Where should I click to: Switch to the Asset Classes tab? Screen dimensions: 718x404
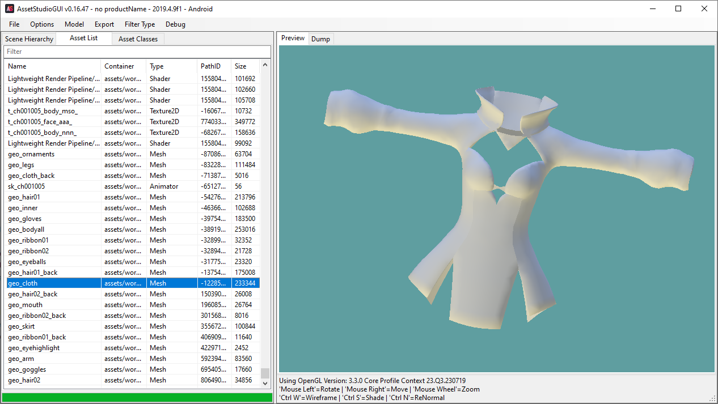[138, 39]
